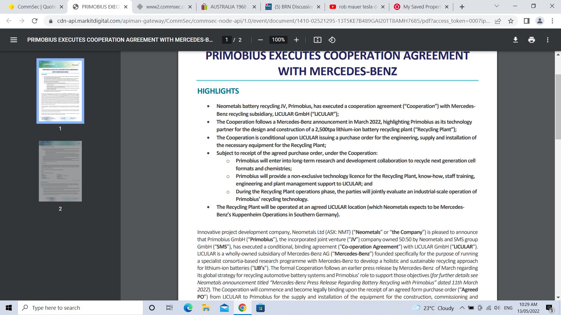
Task: Rotate the document counterclockwise
Action: tap(332, 40)
